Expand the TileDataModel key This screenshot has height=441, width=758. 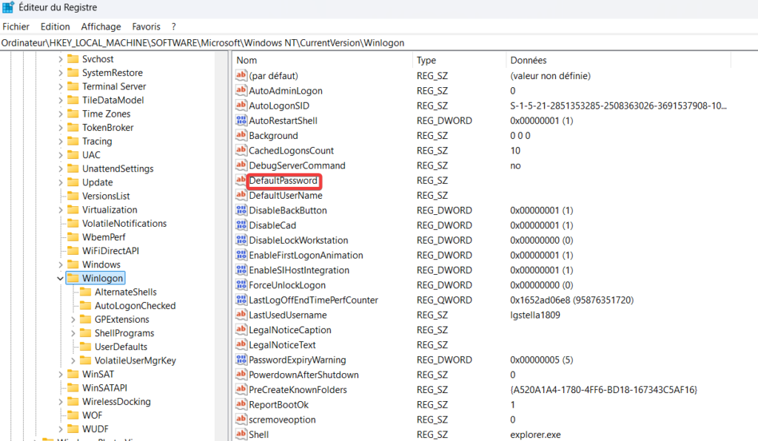point(61,100)
